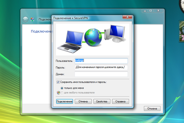The image size is (184, 123).
Task: Click the Пользователь: label
Action: click(x=64, y=61)
